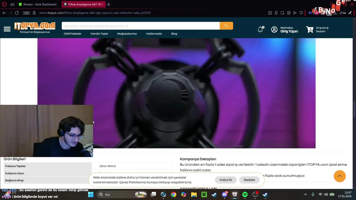Open the Aria AI assistant button
Viewport: 356px width, 200px height.
pyautogui.click(x=343, y=13)
